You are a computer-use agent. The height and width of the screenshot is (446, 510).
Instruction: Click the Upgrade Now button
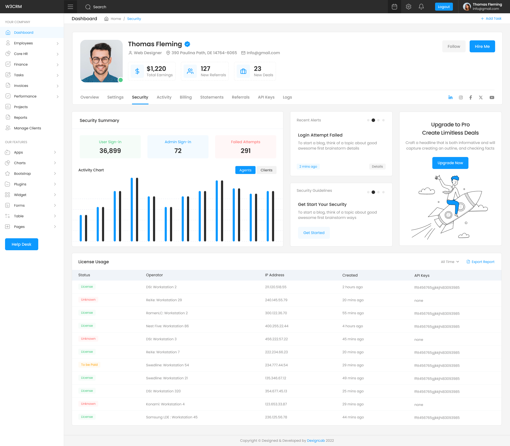(x=450, y=163)
